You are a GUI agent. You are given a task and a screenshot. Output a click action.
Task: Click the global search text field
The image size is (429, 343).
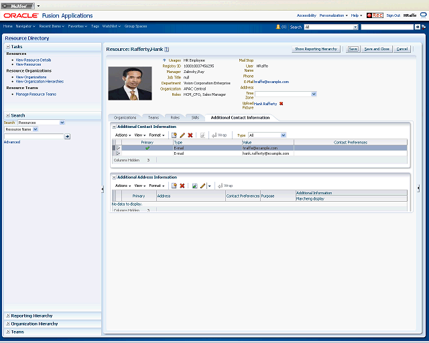pyautogui.click(x=387, y=27)
